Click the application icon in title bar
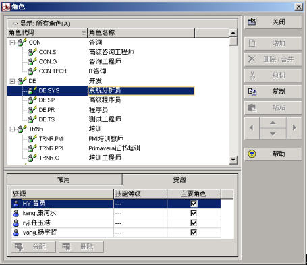The height and width of the screenshot is (265, 307). (x=6, y=7)
